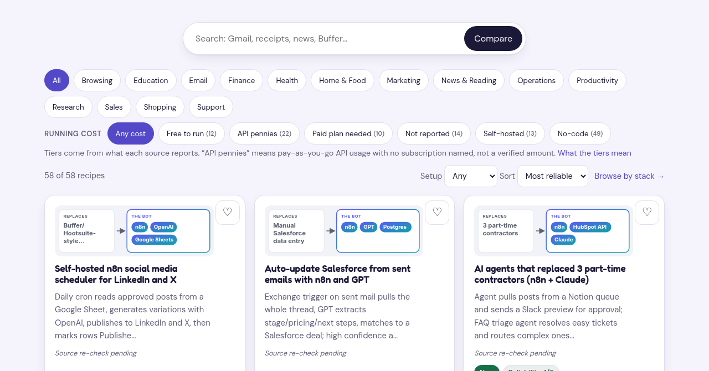
Task: Filter by Free to run cost
Action: 192,133
